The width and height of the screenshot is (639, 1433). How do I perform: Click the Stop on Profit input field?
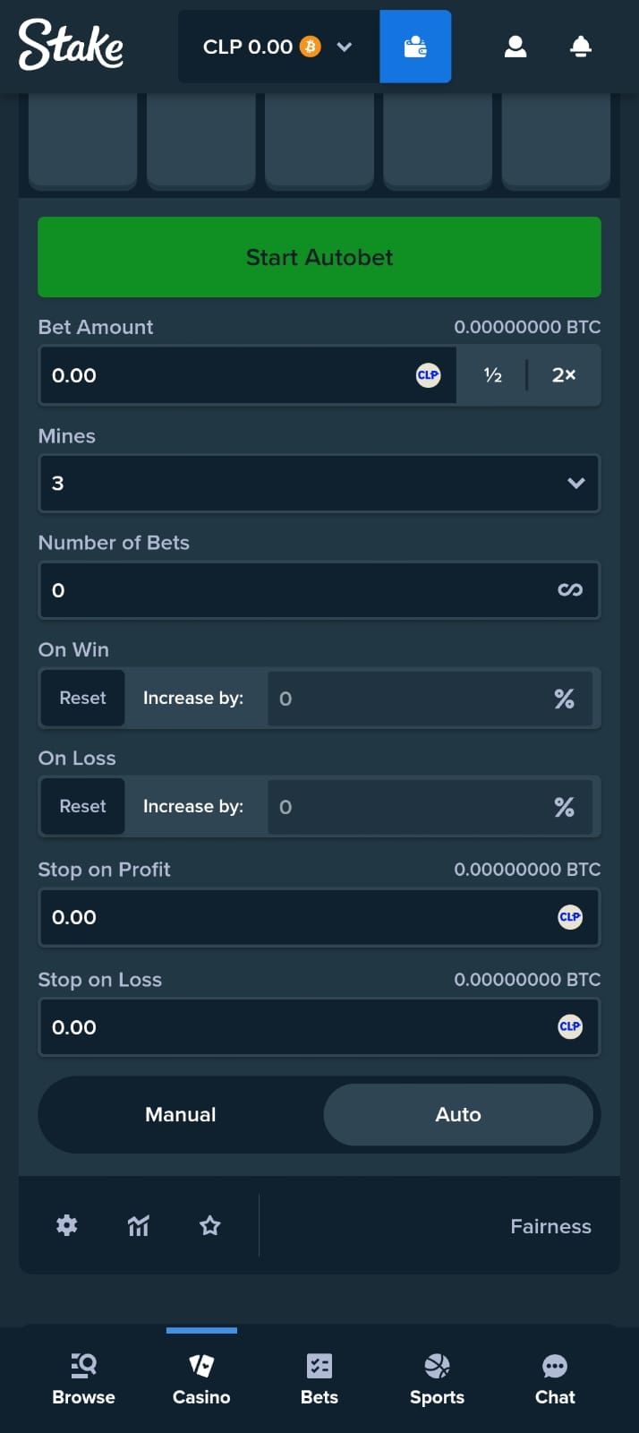pyautogui.click(x=295, y=918)
